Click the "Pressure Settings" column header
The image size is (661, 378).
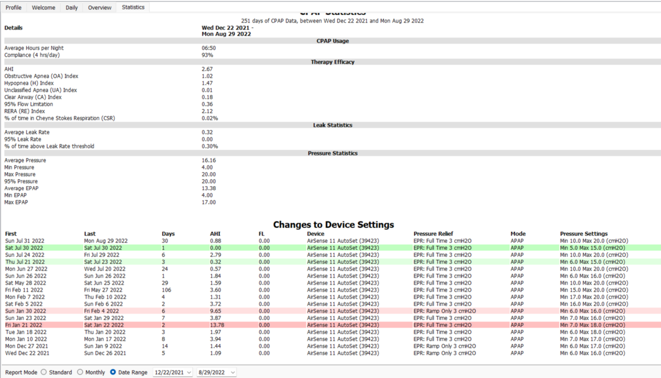(x=584, y=234)
